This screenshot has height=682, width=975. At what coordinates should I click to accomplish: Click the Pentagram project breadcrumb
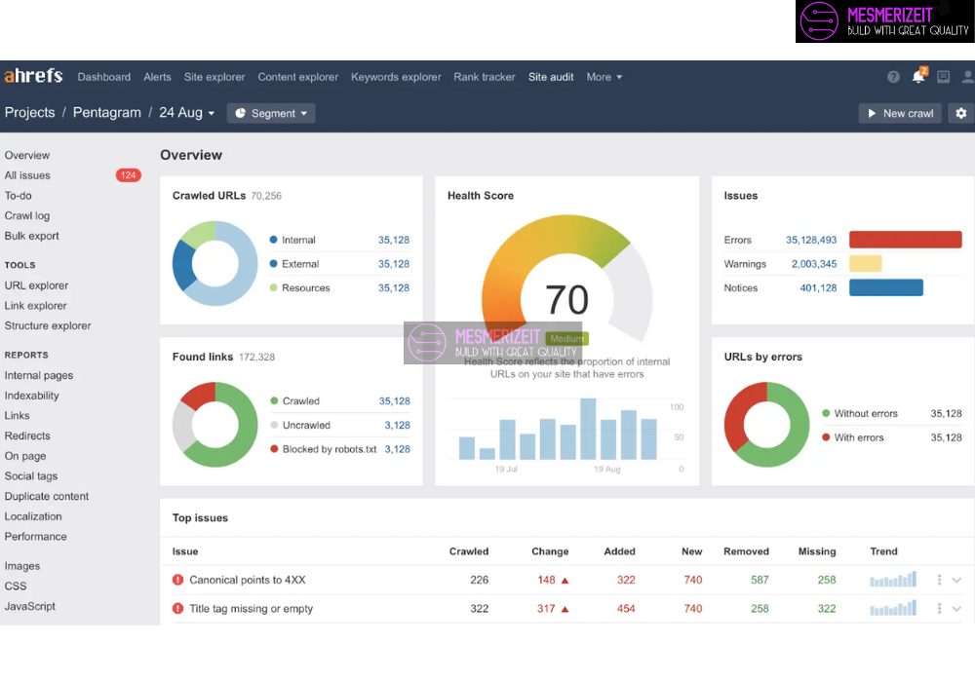[x=106, y=113]
